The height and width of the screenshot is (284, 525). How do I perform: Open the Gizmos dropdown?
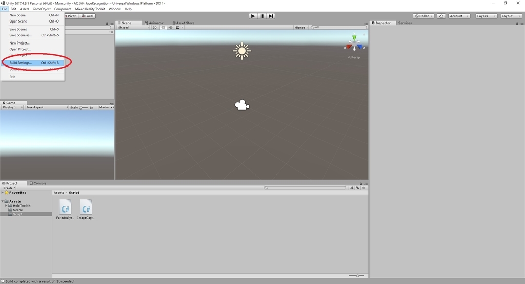301,28
